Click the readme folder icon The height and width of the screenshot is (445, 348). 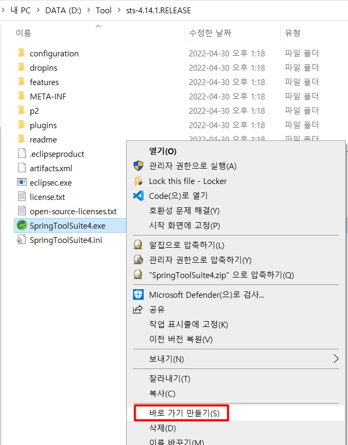(21, 139)
